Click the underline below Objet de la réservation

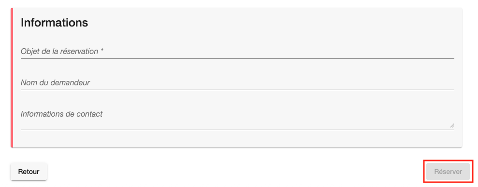pyautogui.click(x=237, y=58)
